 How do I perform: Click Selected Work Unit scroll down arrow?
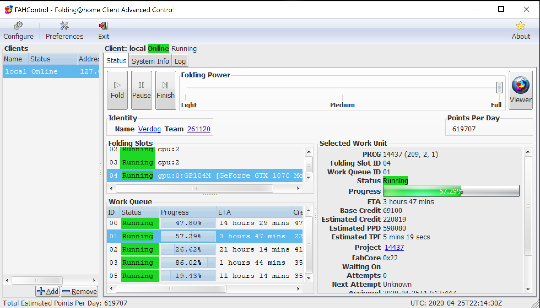[x=528, y=289]
